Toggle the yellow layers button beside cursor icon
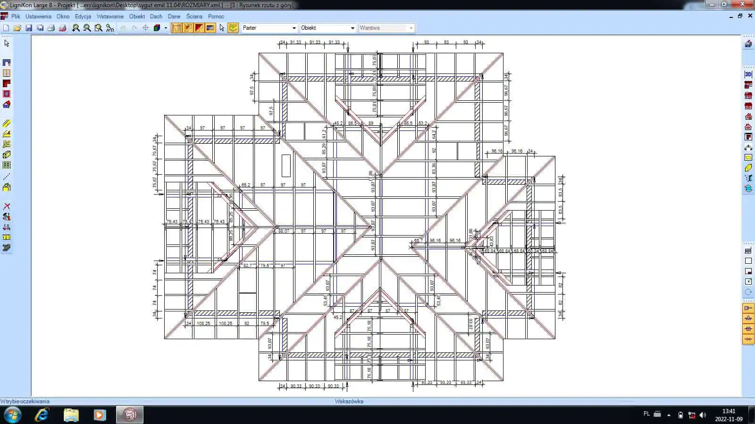This screenshot has width=755, height=424. click(x=233, y=28)
